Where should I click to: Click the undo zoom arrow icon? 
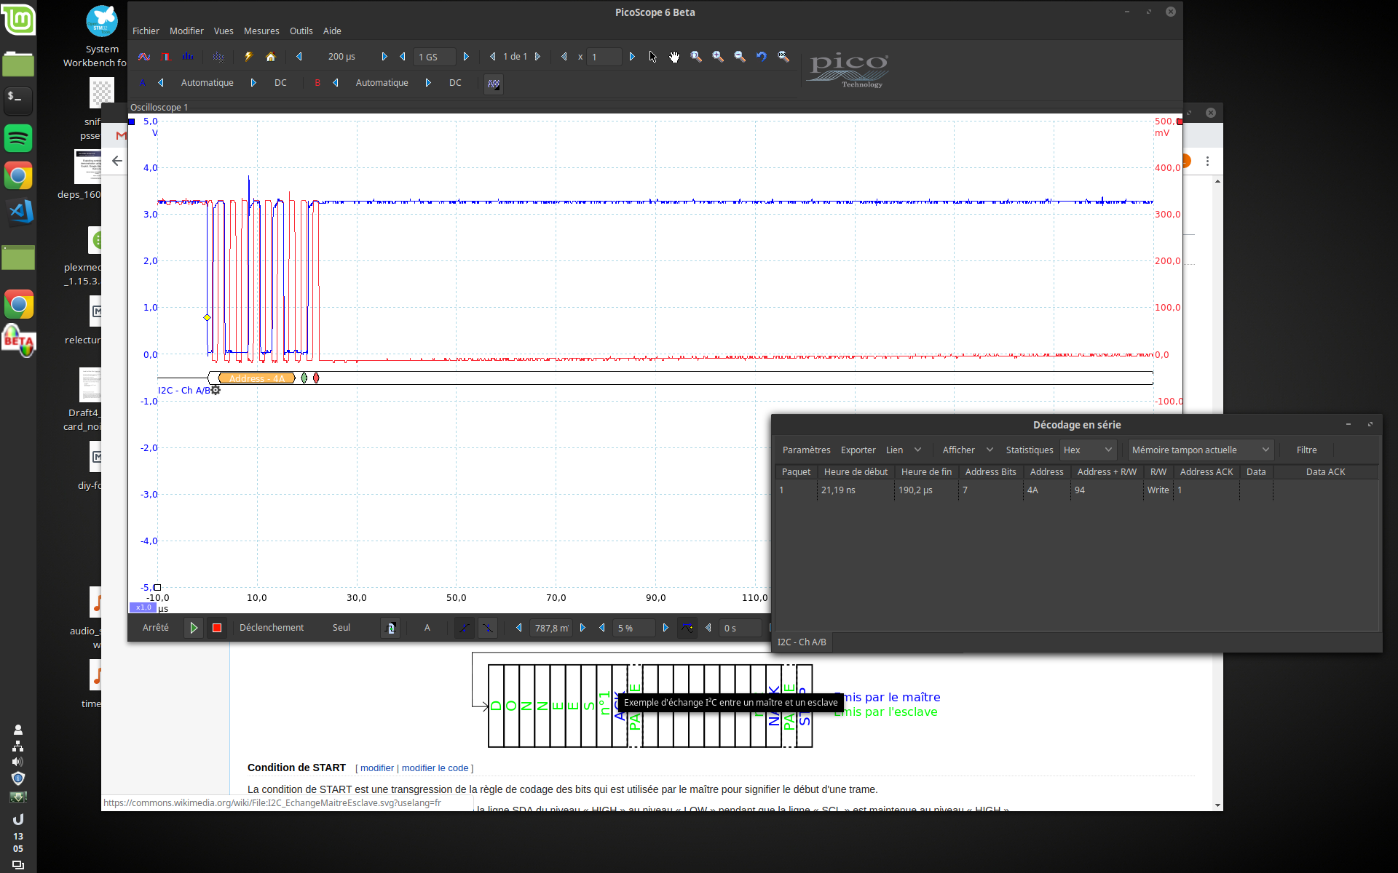pos(762,57)
